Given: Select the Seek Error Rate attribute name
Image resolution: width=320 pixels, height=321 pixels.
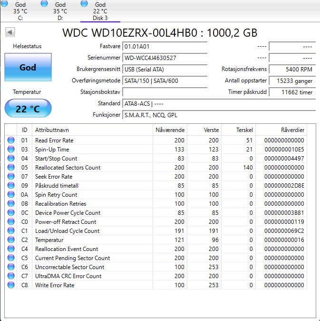Looking at the screenshot, I should pos(54,177).
